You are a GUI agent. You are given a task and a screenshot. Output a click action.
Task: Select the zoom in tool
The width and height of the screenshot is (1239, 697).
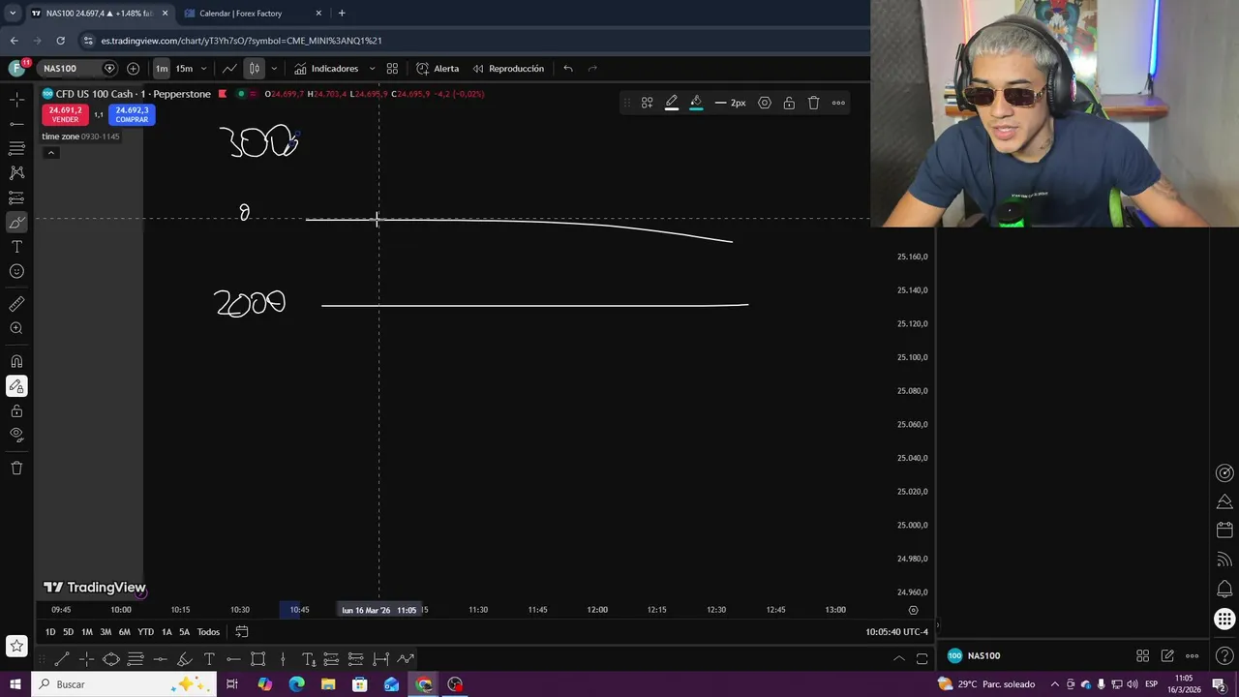16,328
